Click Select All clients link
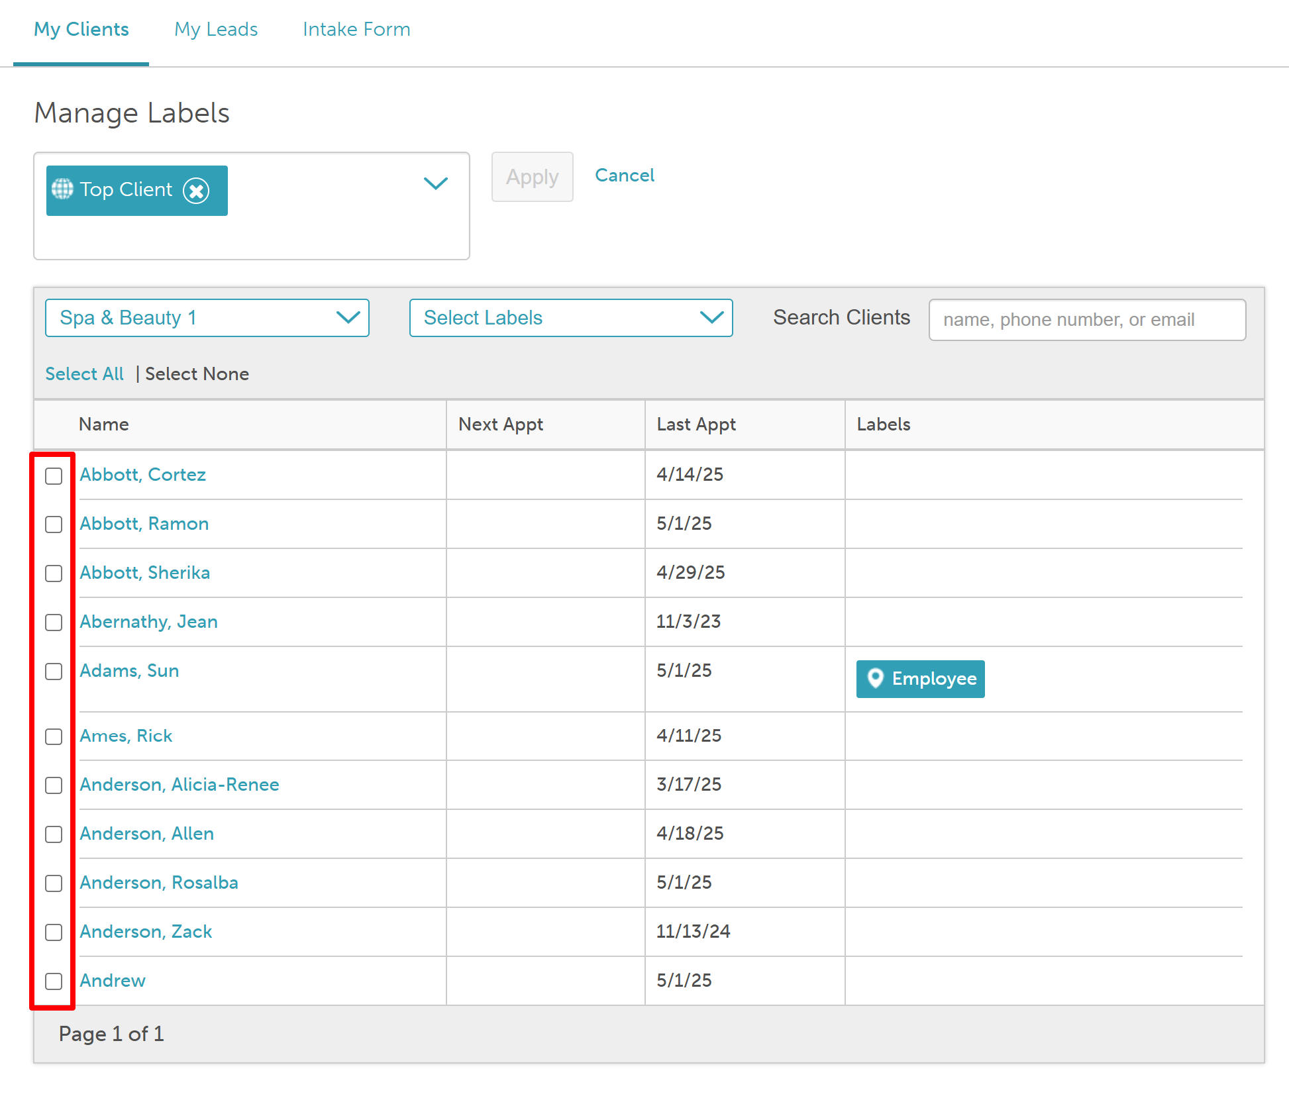Image resolution: width=1289 pixels, height=1098 pixels. [84, 374]
